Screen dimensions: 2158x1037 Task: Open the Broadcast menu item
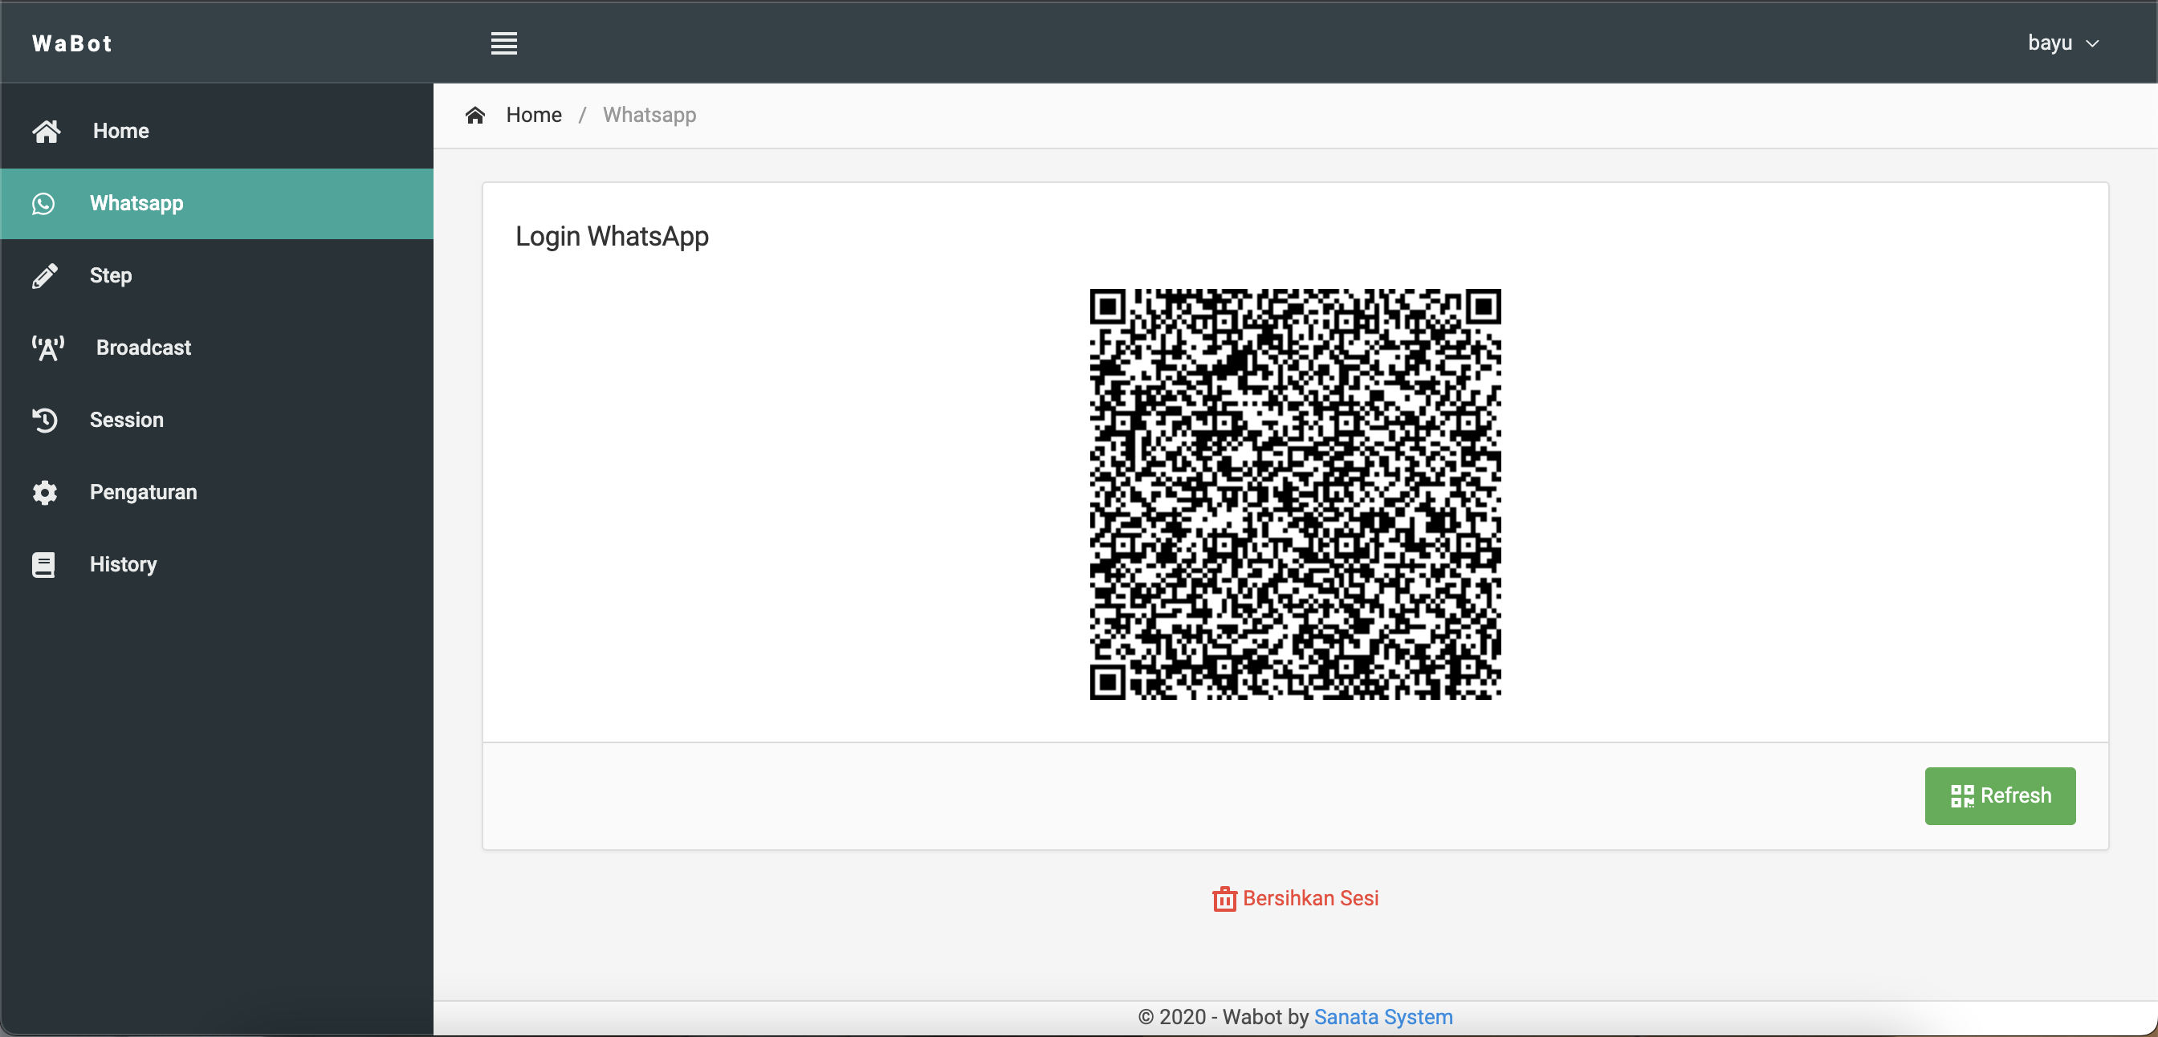click(143, 348)
